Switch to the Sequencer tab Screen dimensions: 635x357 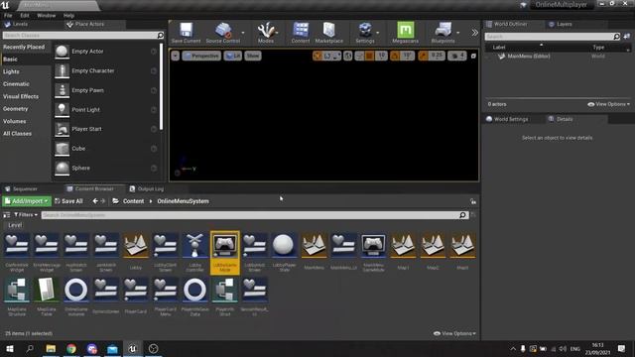pos(21,188)
